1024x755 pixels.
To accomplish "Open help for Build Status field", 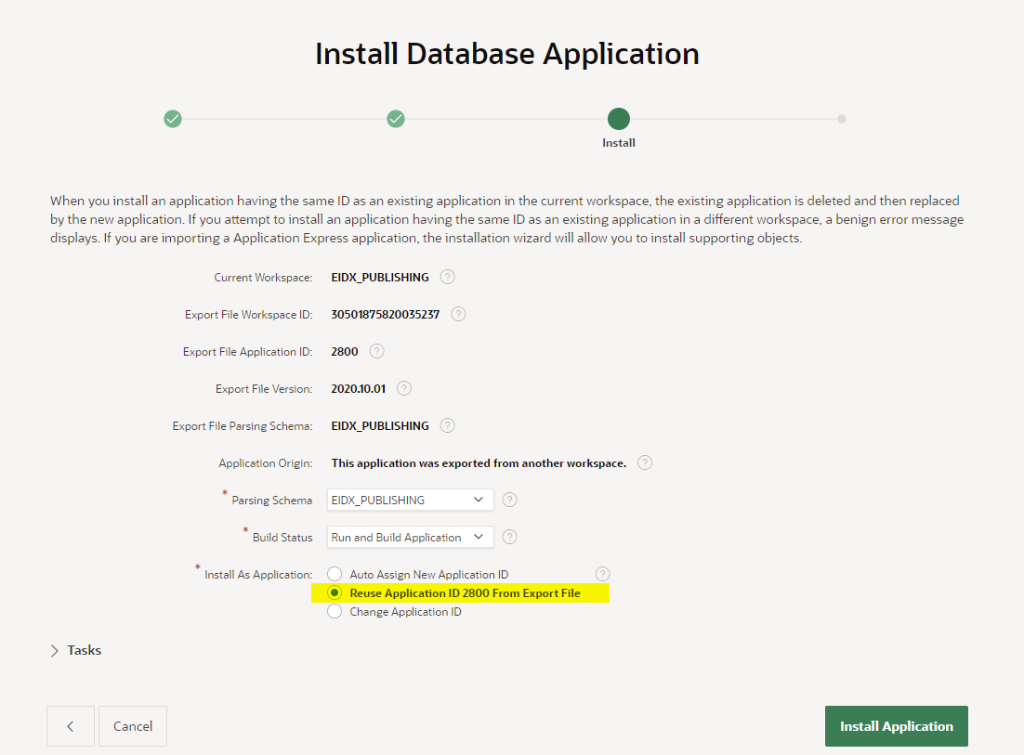I will coord(509,537).
